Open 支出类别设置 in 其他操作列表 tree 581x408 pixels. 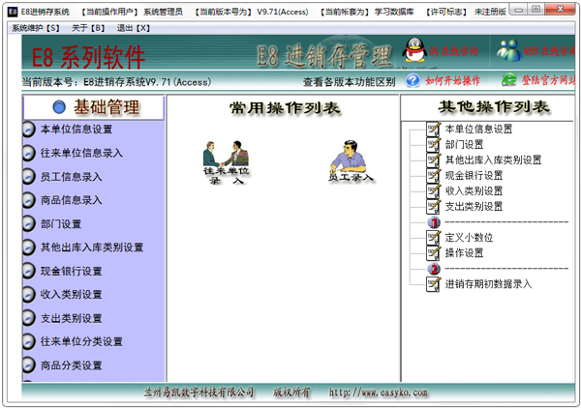(x=474, y=207)
